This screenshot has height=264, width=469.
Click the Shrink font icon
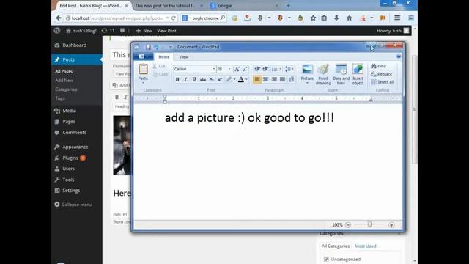tap(245, 69)
